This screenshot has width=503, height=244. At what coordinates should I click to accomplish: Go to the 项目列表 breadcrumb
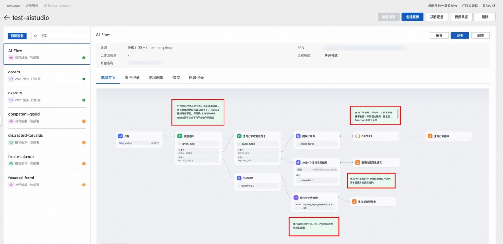coord(32,6)
